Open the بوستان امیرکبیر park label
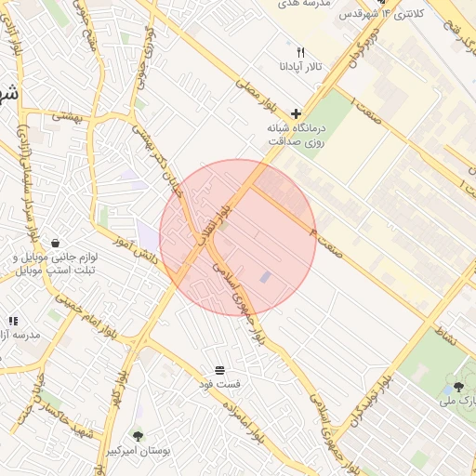 click(x=139, y=451)
